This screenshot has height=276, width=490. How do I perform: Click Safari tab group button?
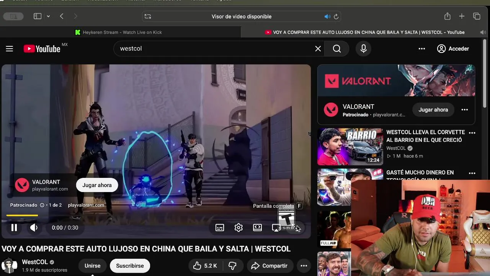click(x=13, y=16)
